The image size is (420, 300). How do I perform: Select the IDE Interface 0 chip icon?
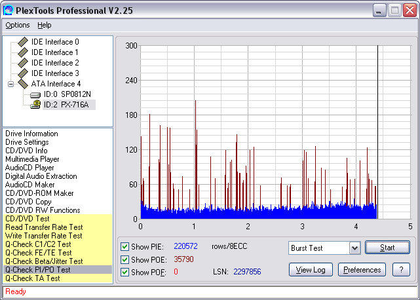[x=23, y=42]
